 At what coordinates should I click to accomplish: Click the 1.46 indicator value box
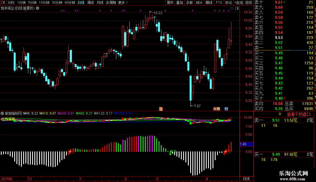point(246,144)
